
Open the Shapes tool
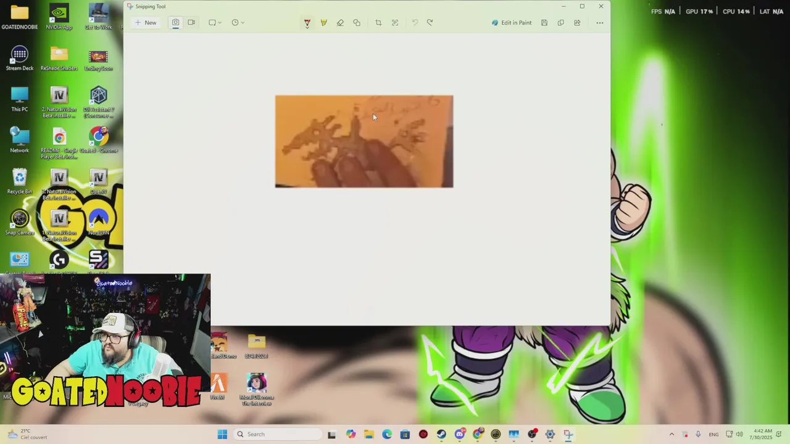pyautogui.click(x=357, y=23)
